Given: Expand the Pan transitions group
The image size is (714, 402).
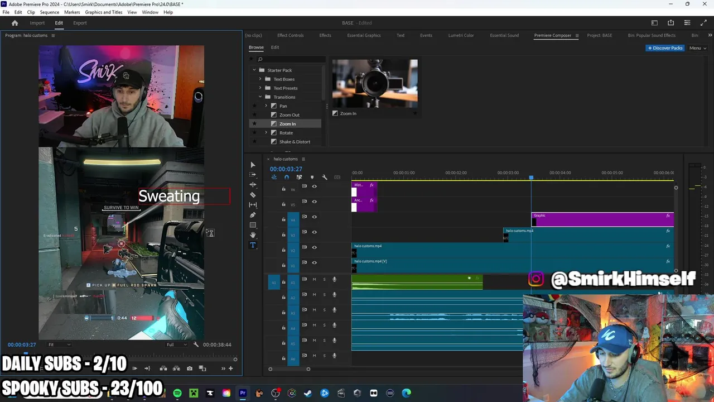Looking at the screenshot, I should [266, 106].
